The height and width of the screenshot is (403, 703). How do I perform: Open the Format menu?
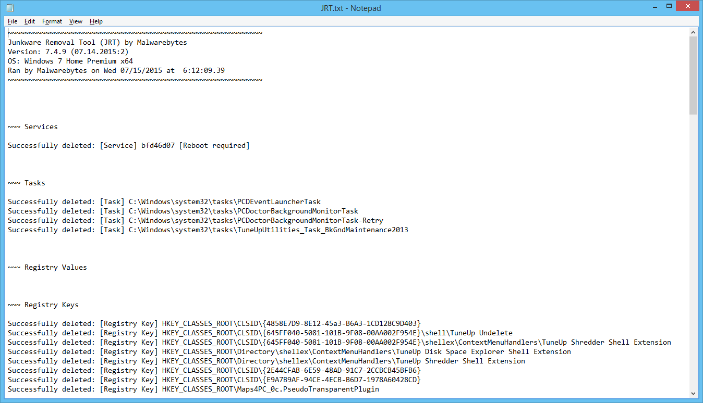(x=52, y=21)
